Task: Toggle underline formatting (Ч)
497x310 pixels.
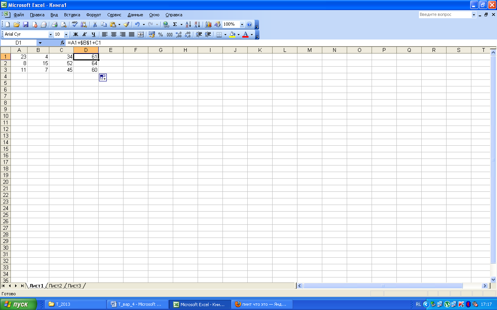Action: click(x=94, y=34)
